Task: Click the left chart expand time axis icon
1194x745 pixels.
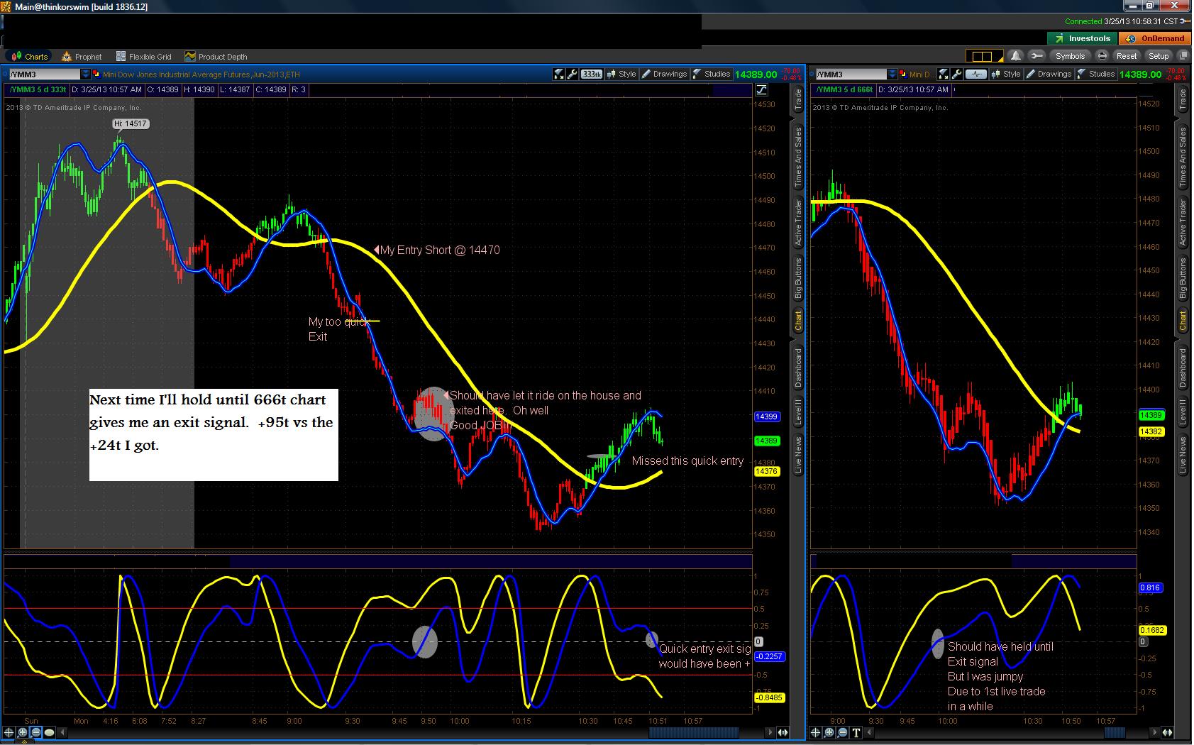Action: click(783, 732)
